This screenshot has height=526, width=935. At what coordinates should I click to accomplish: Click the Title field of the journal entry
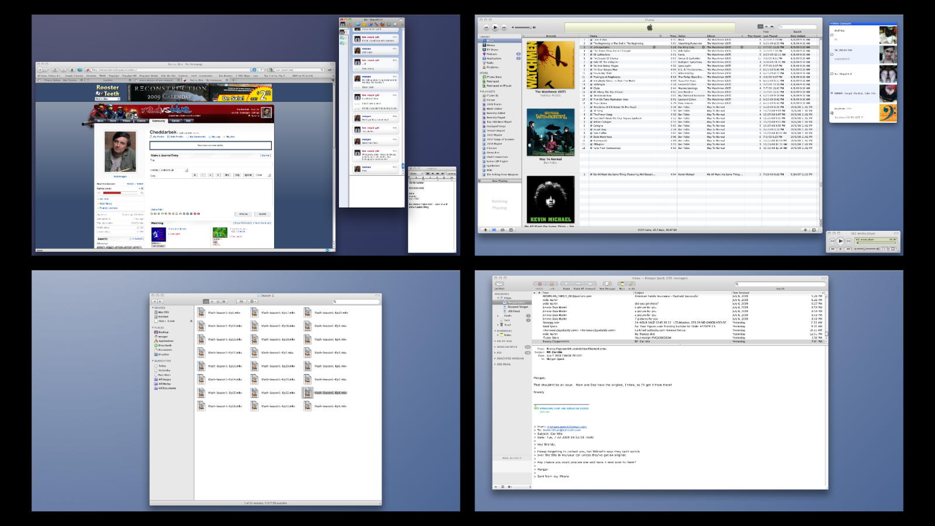tap(210, 163)
